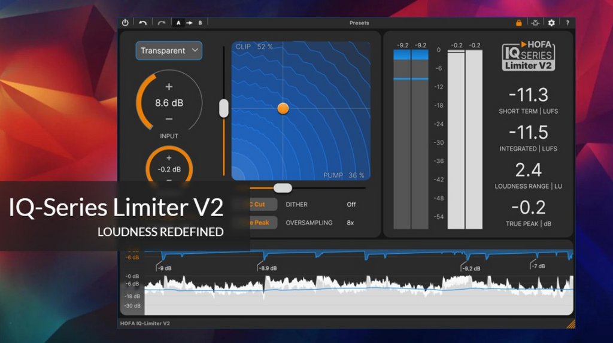Click the orange resize grip corner icon
The image size is (613, 343).
[570, 324]
